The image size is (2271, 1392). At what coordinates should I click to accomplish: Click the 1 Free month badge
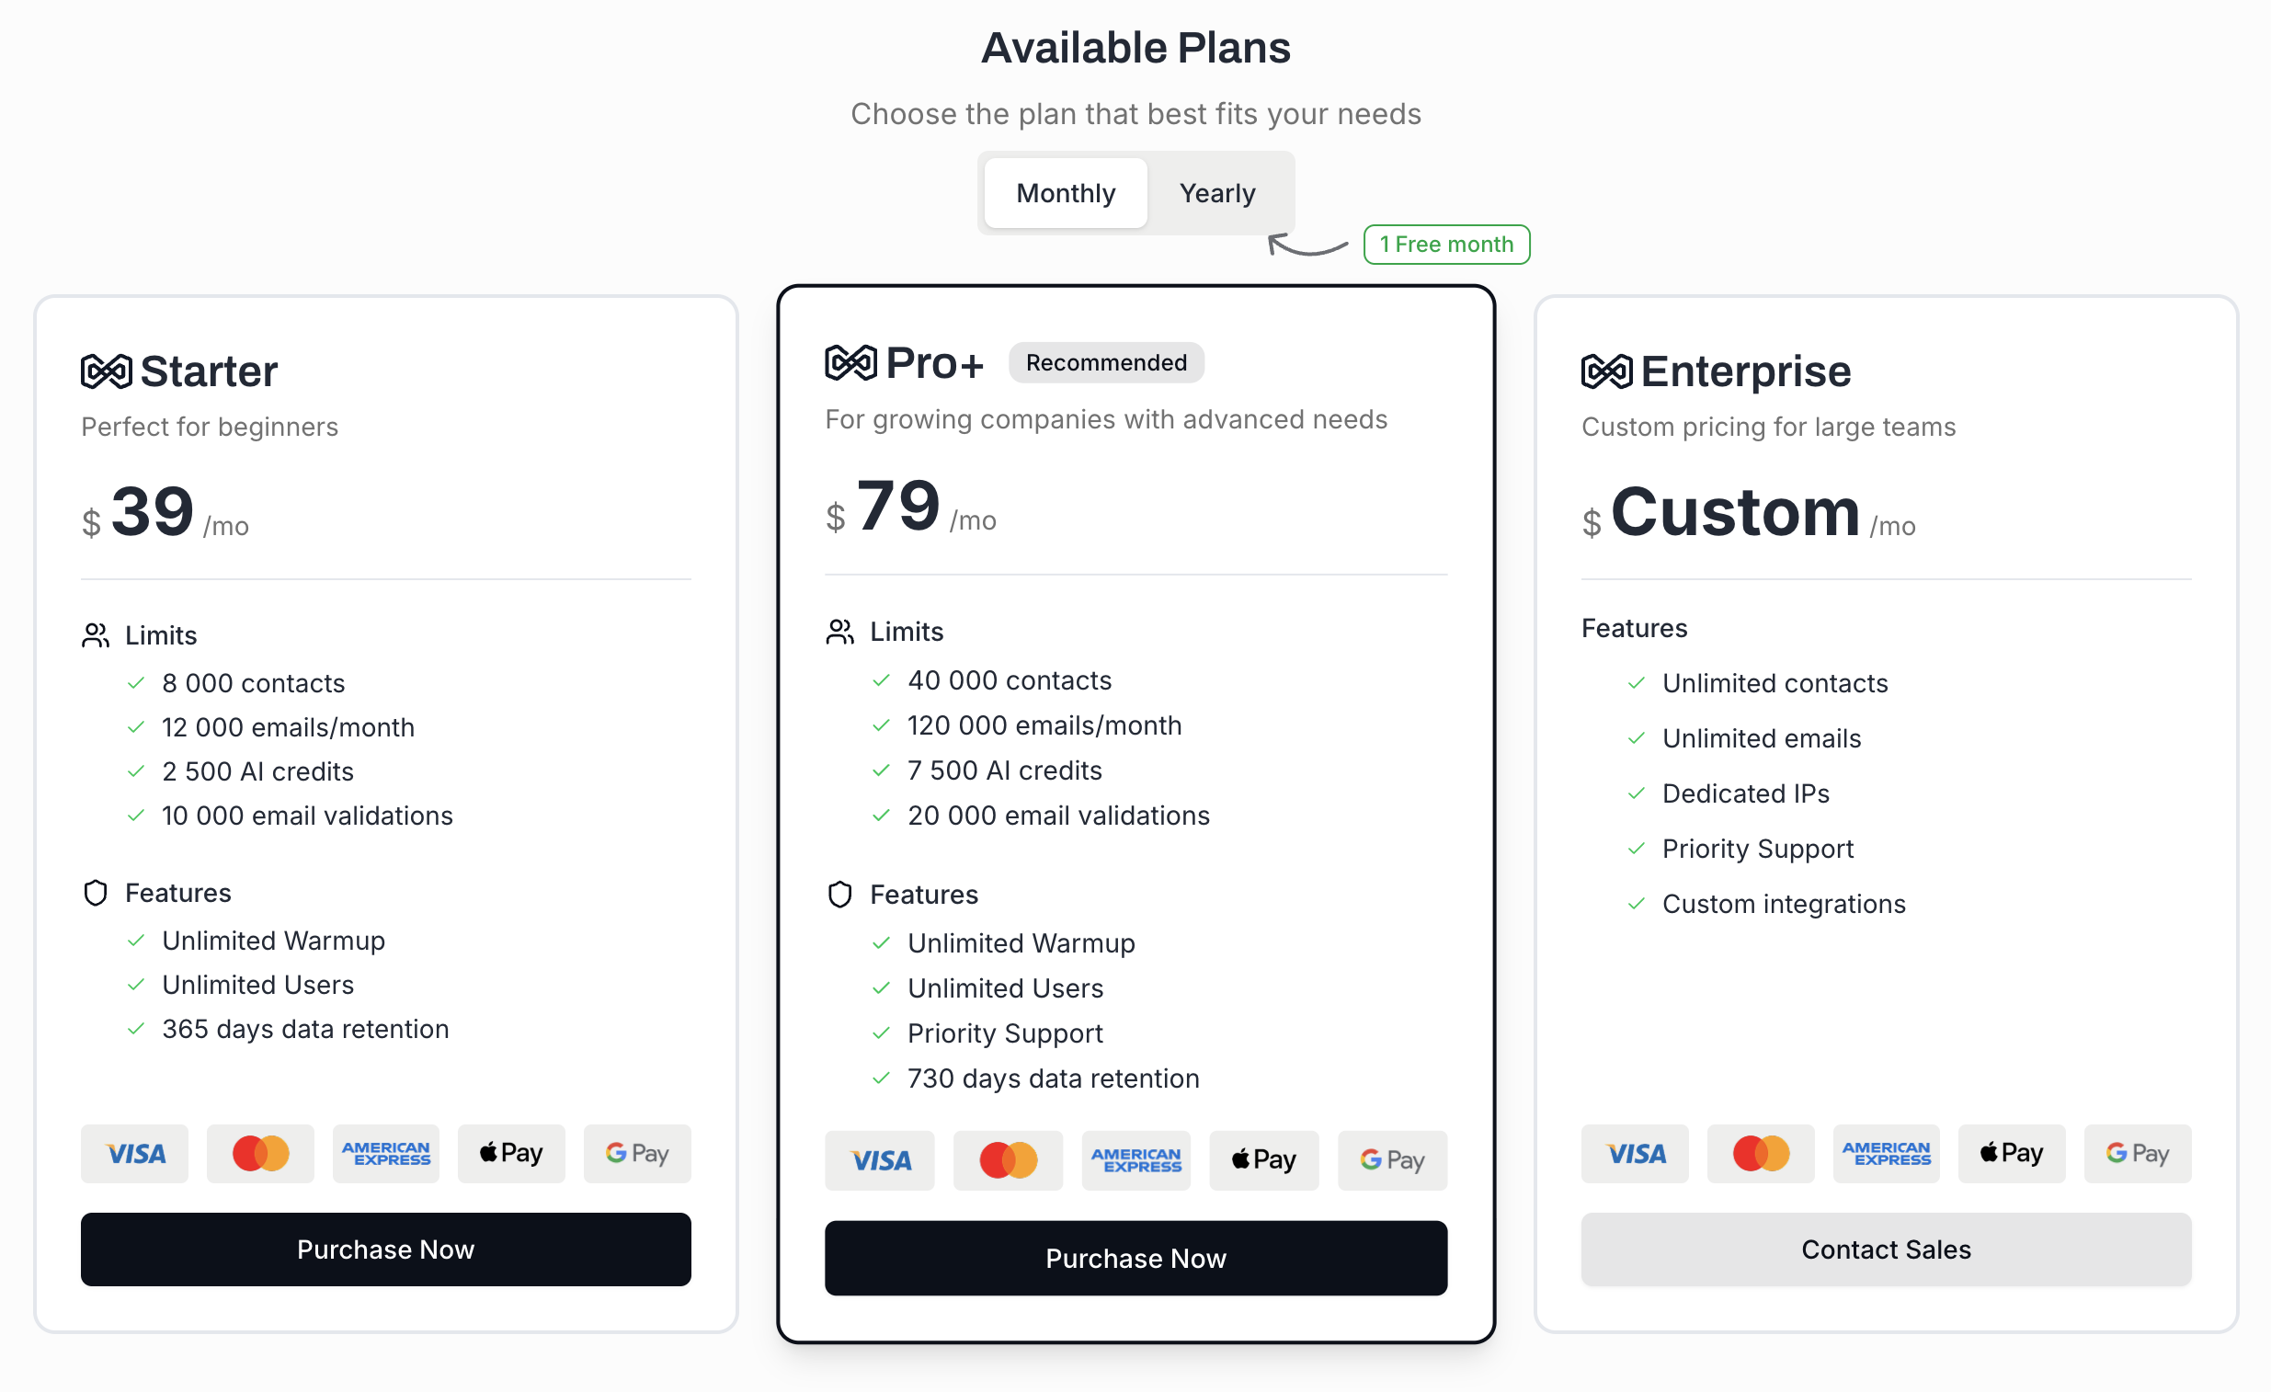[x=1446, y=245]
